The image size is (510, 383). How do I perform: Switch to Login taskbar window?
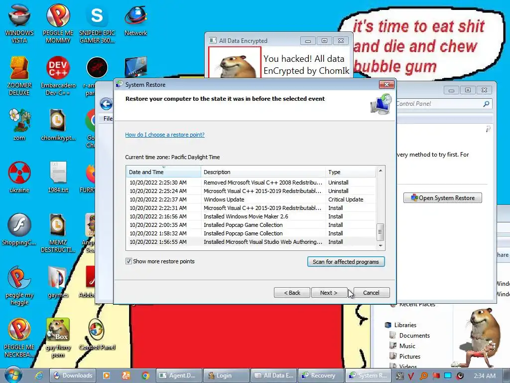point(227,376)
